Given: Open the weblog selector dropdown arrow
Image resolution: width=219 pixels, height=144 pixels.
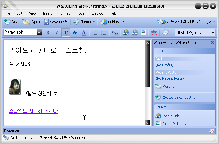Looking at the screenshot, I should 214,22.
